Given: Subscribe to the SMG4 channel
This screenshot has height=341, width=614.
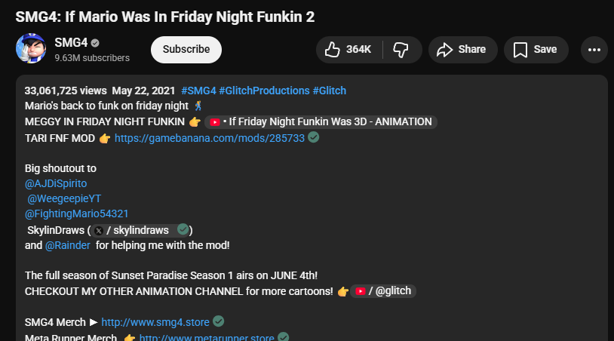Looking at the screenshot, I should (x=186, y=50).
